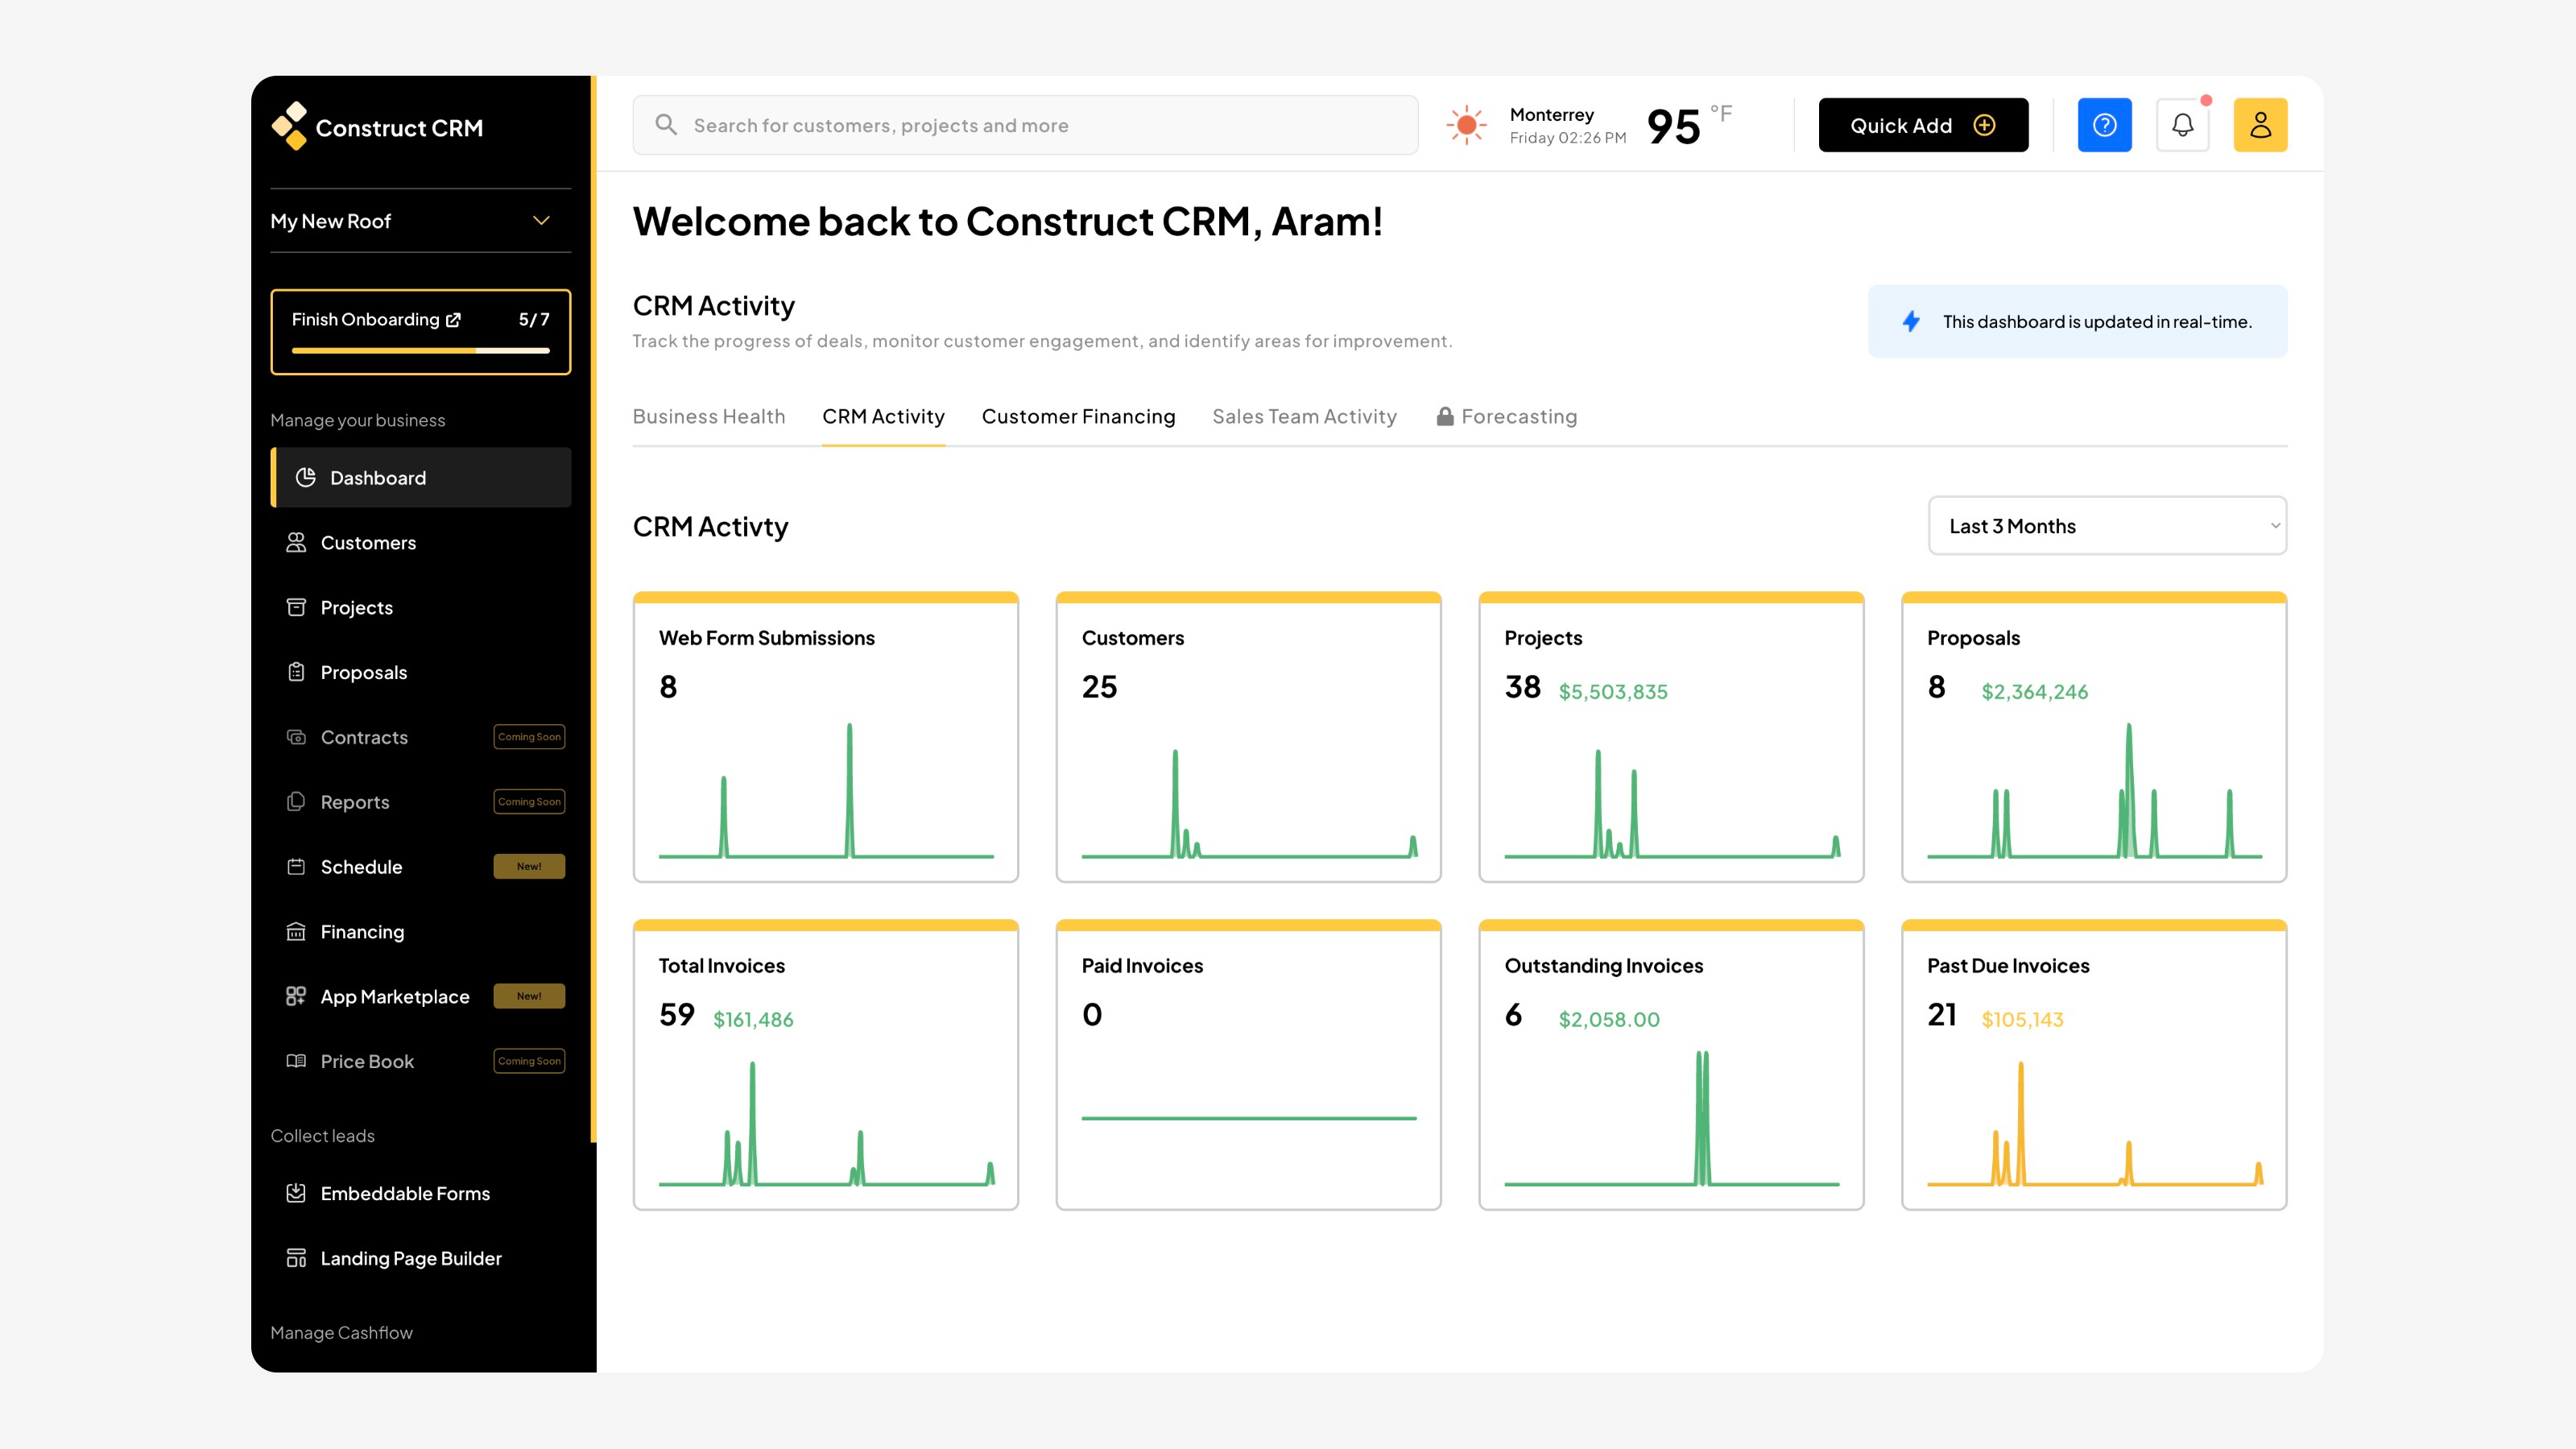Click the customers and projects search field

click(1025, 125)
